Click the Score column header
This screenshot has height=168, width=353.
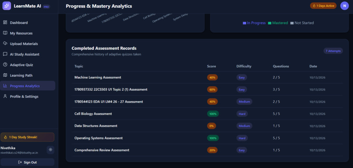pos(212,66)
